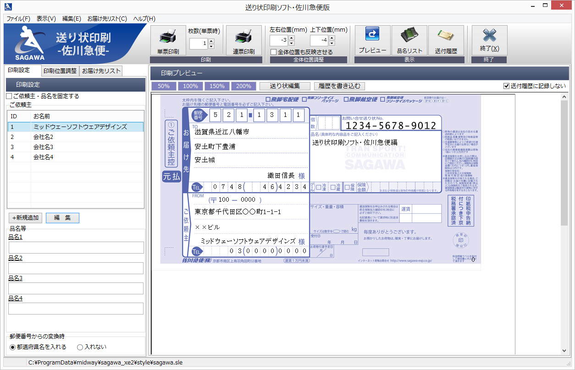Viewport: 575px width, 370px height.
Task: Set preview zoom to 50%
Action: (x=164, y=86)
